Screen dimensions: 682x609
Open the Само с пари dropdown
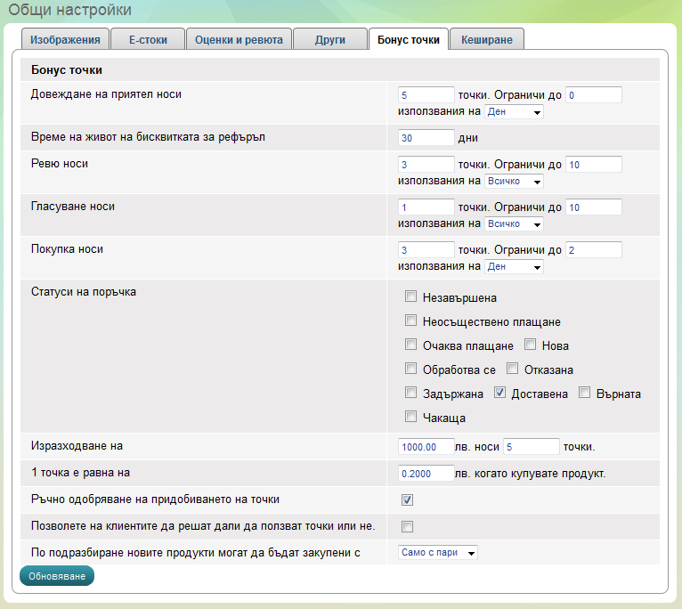coord(438,553)
